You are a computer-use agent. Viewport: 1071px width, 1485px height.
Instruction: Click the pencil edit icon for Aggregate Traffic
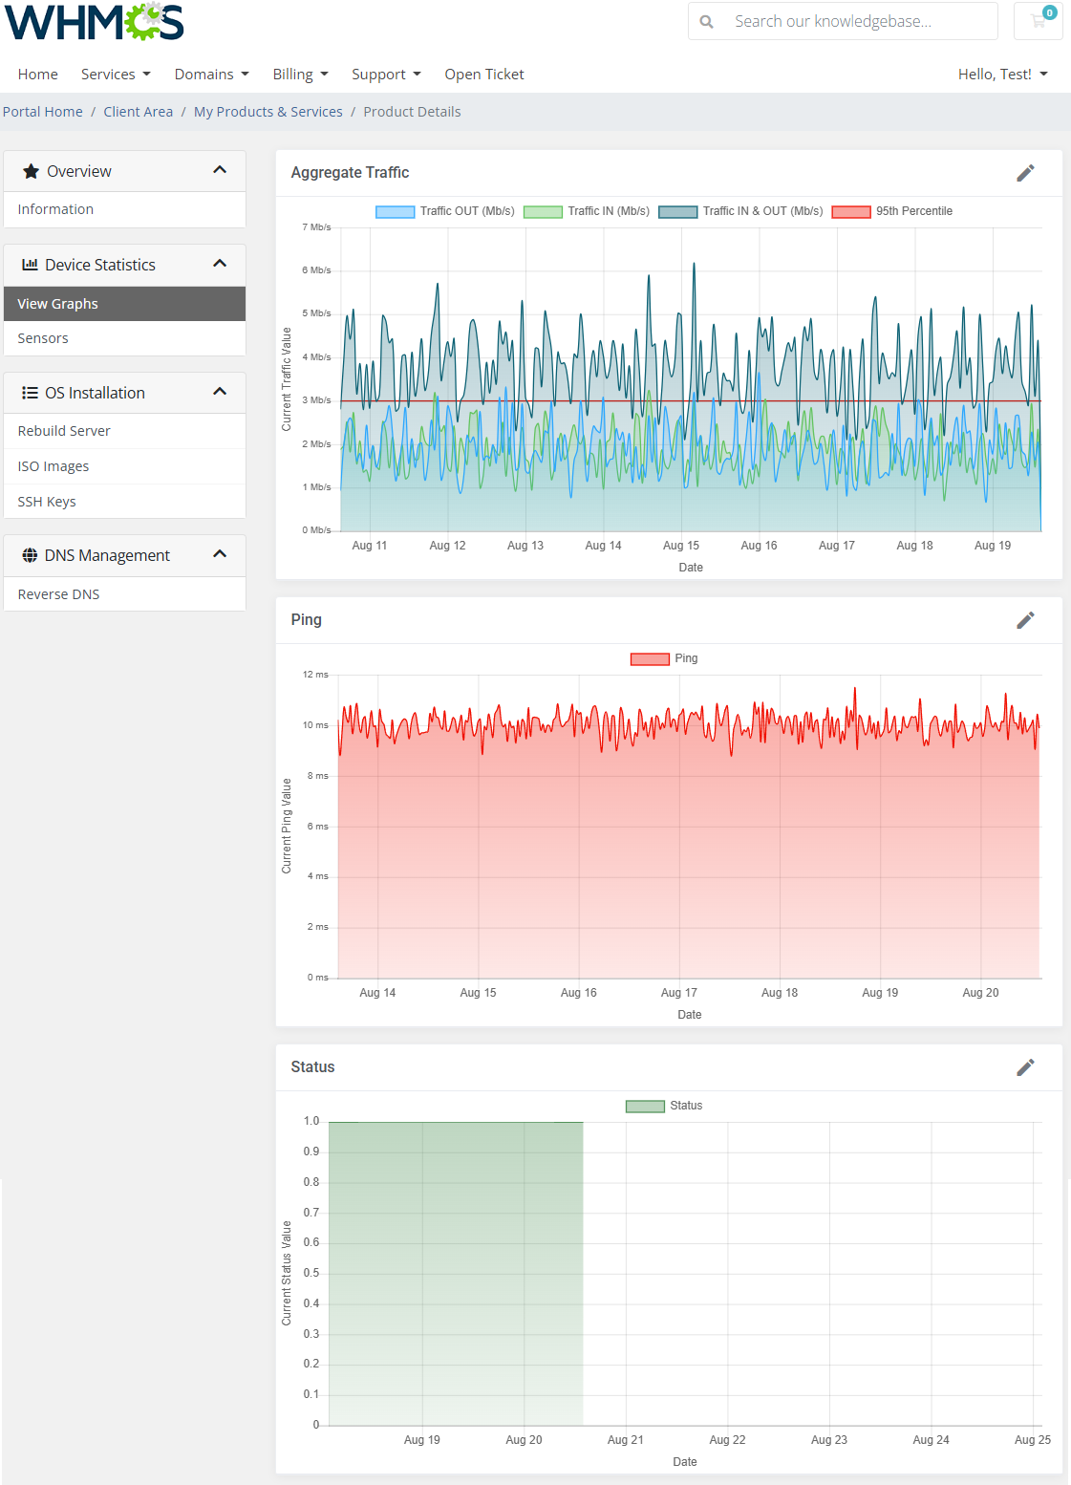click(x=1025, y=173)
